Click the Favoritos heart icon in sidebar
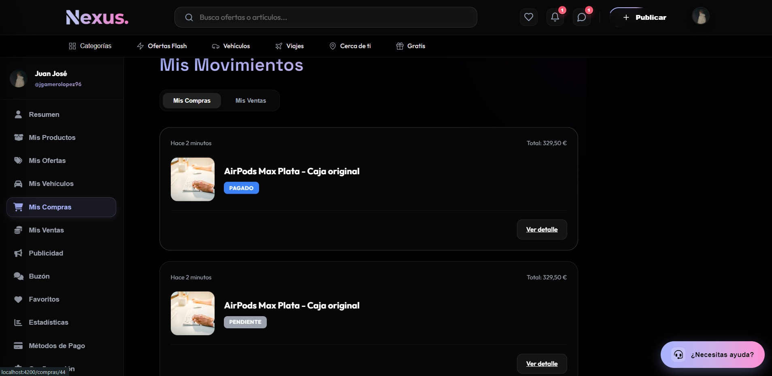 pos(18,299)
